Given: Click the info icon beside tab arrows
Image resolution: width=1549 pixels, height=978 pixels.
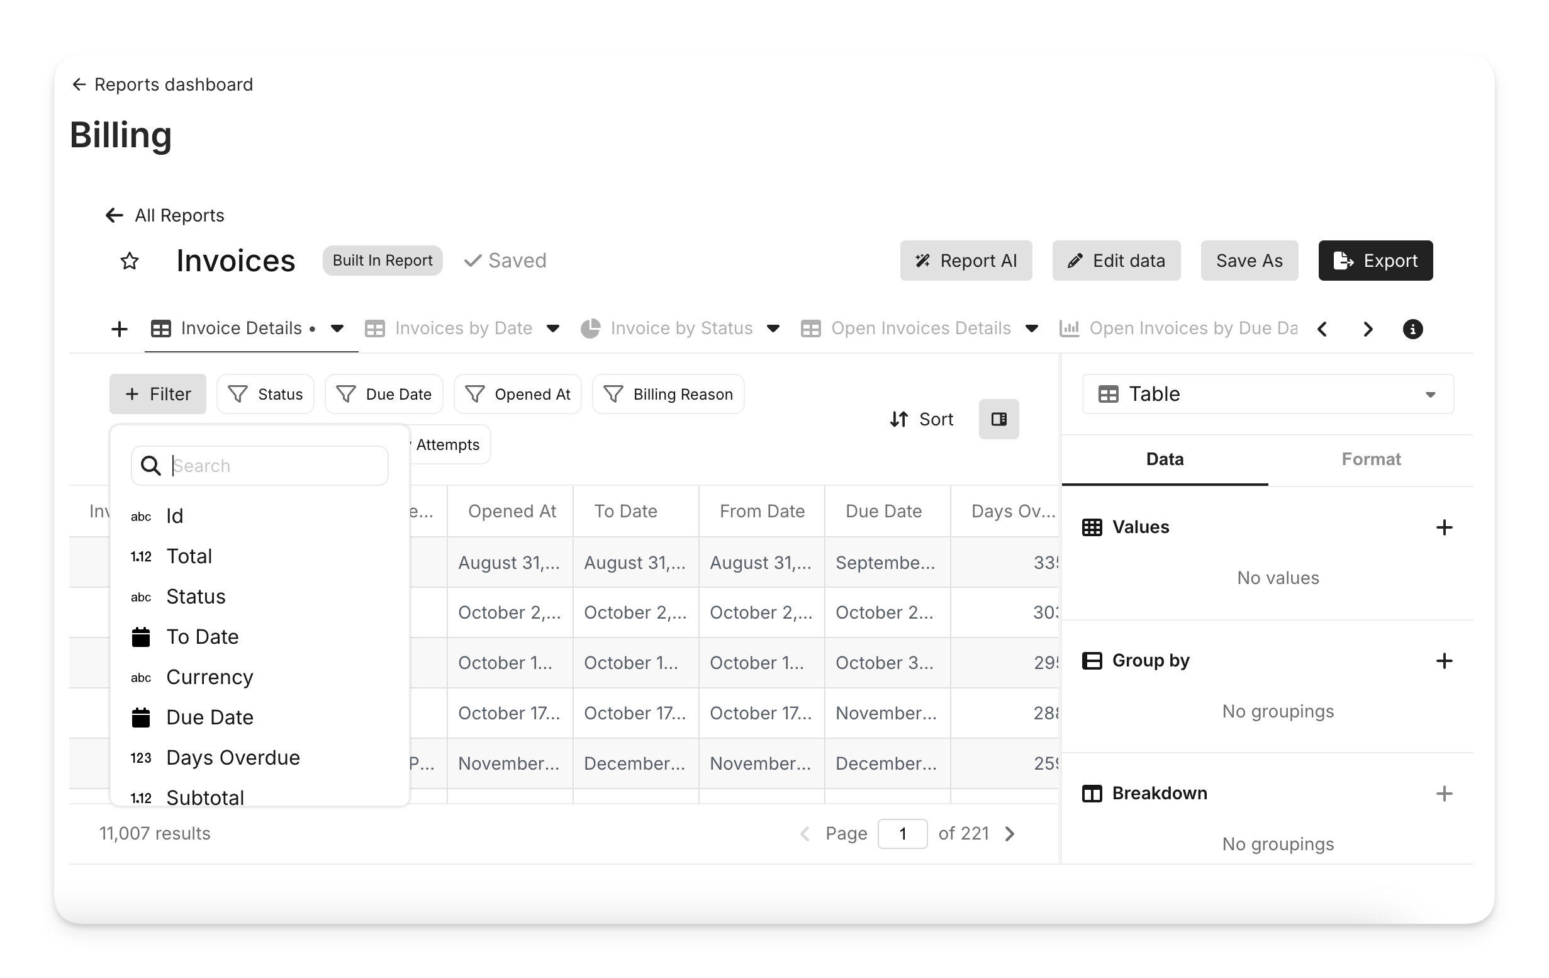Looking at the screenshot, I should click(1412, 329).
